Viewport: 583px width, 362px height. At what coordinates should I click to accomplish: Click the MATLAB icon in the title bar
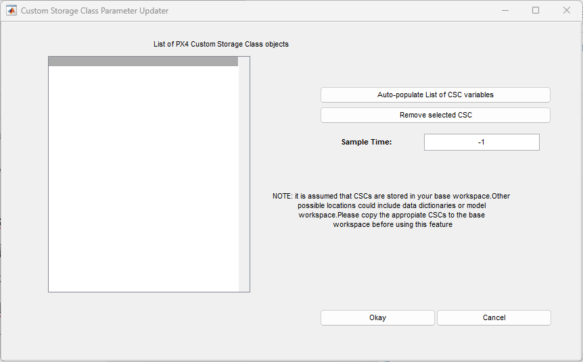tap(11, 10)
